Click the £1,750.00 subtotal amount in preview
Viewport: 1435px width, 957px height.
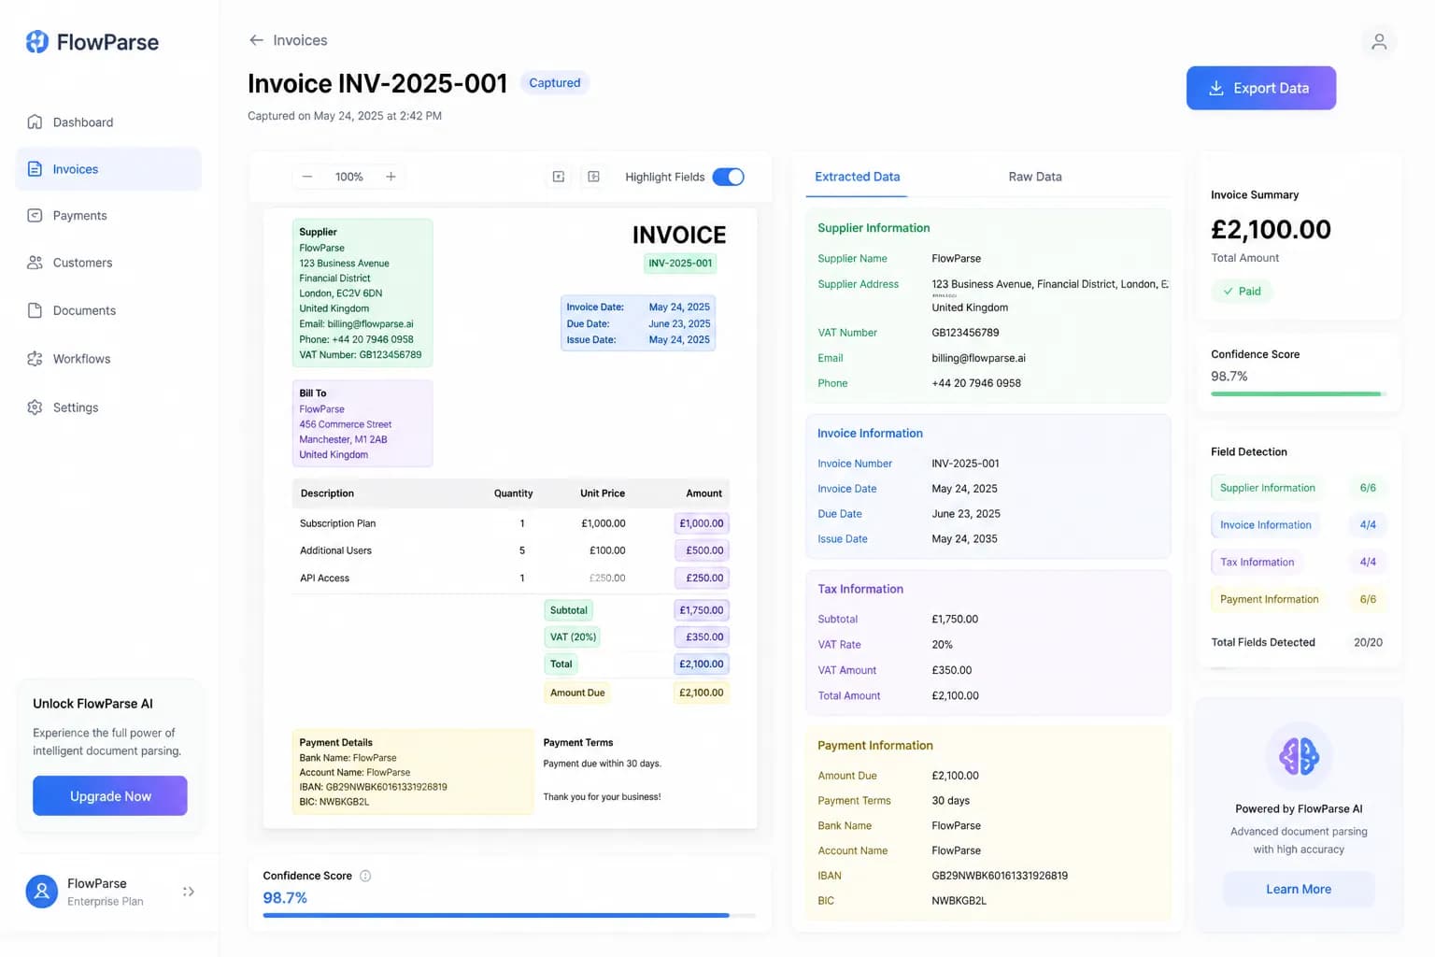(x=701, y=610)
